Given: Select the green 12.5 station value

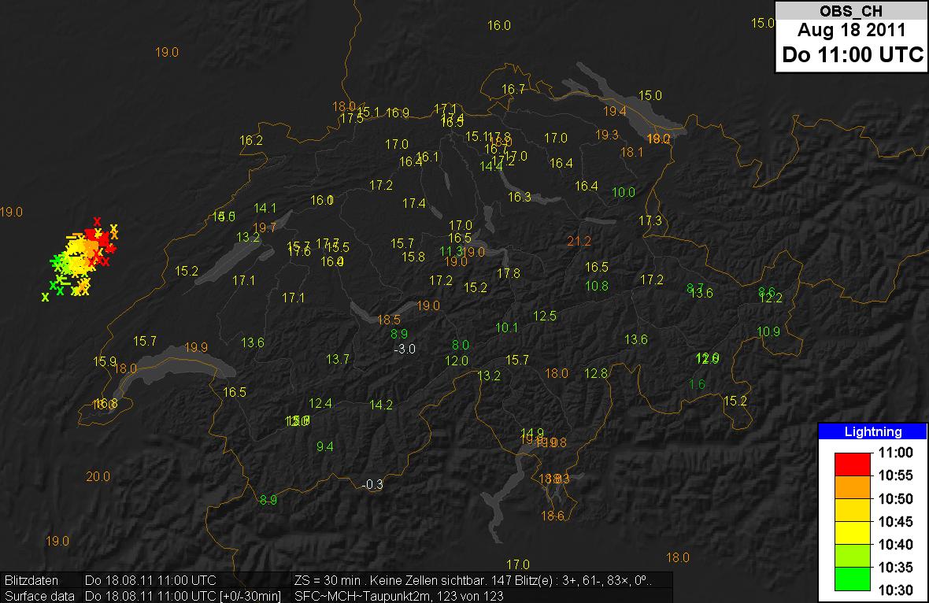Looking at the screenshot, I should click(x=545, y=316).
